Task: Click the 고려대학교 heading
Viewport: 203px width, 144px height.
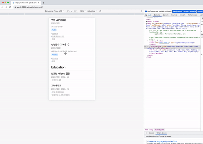Action: click(x=56, y=85)
